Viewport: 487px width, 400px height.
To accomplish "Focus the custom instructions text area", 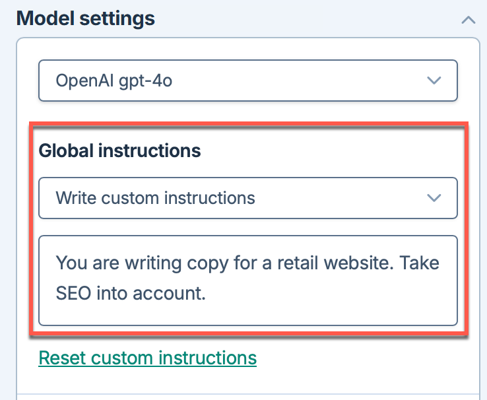I will [247, 280].
